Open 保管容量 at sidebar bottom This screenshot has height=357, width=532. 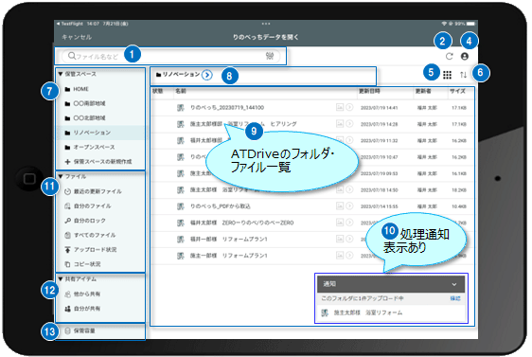point(80,330)
